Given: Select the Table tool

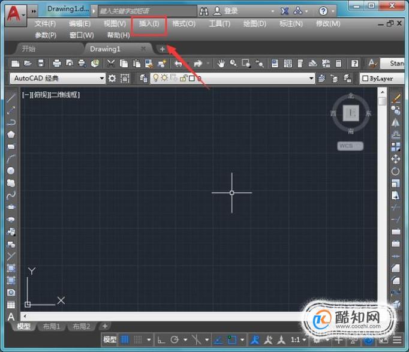Looking at the screenshot, I should click(11, 305).
